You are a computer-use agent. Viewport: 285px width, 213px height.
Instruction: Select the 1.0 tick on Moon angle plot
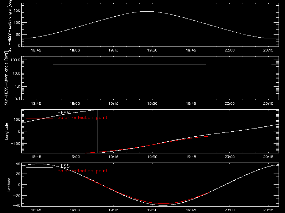[17, 87]
